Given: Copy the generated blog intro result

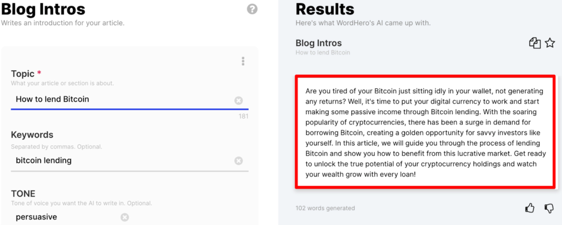Looking at the screenshot, I should [x=535, y=43].
